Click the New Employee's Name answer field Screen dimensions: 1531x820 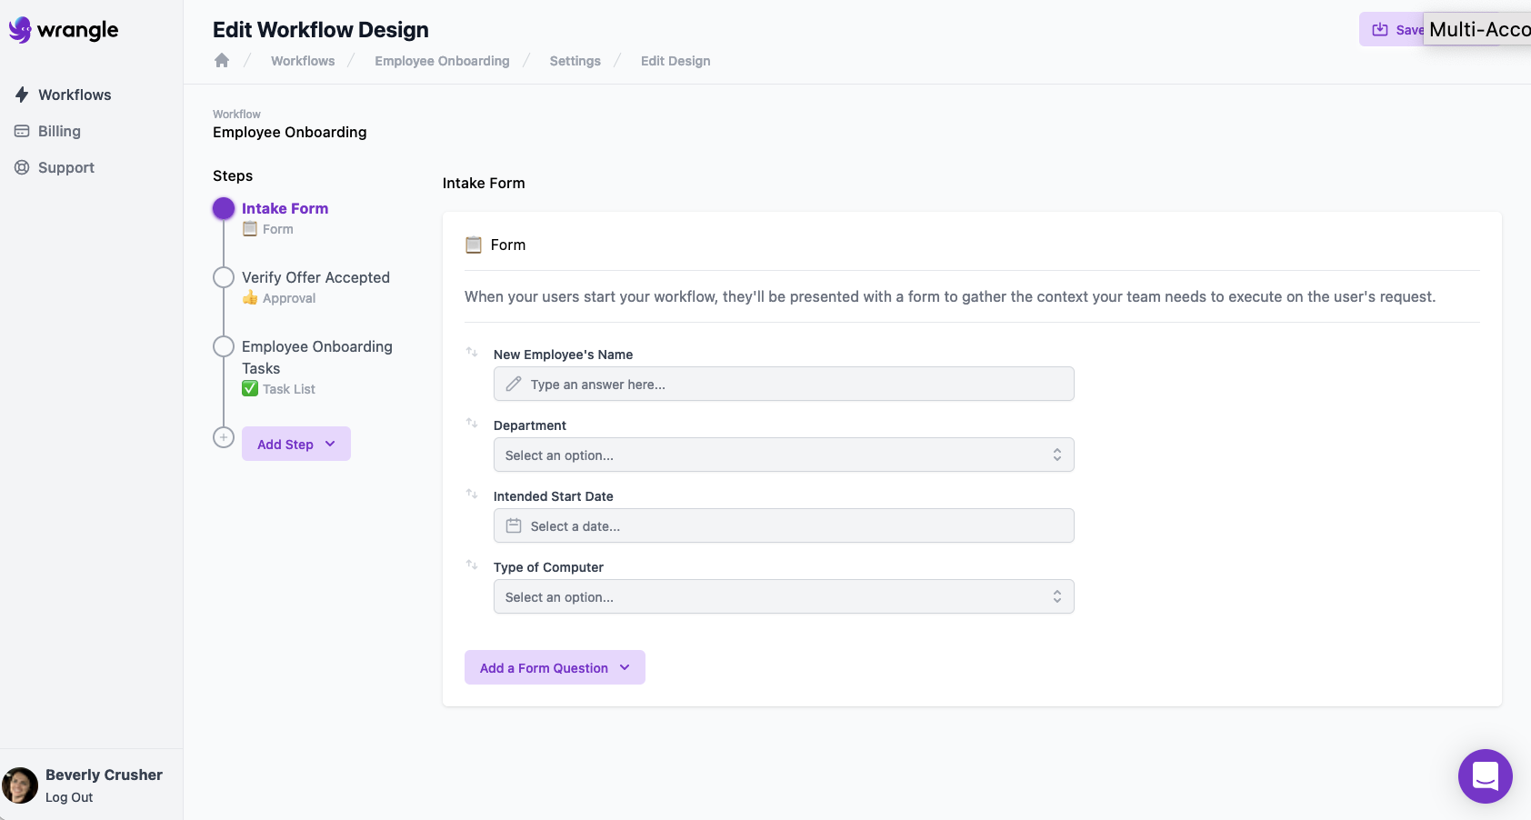coord(784,384)
